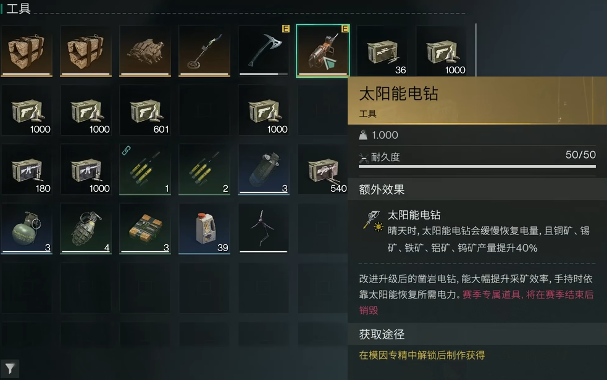Open the inventory filter funnel
607x380 pixels.
tap(10, 369)
